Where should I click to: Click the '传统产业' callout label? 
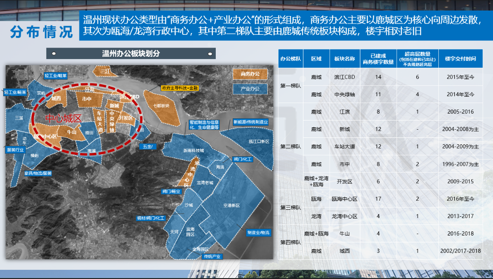[x=212, y=257]
